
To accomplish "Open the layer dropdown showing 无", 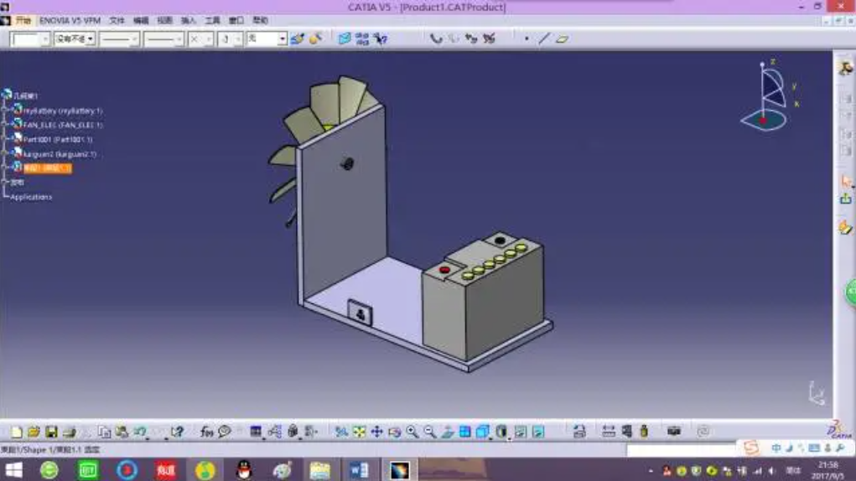I will 283,39.
